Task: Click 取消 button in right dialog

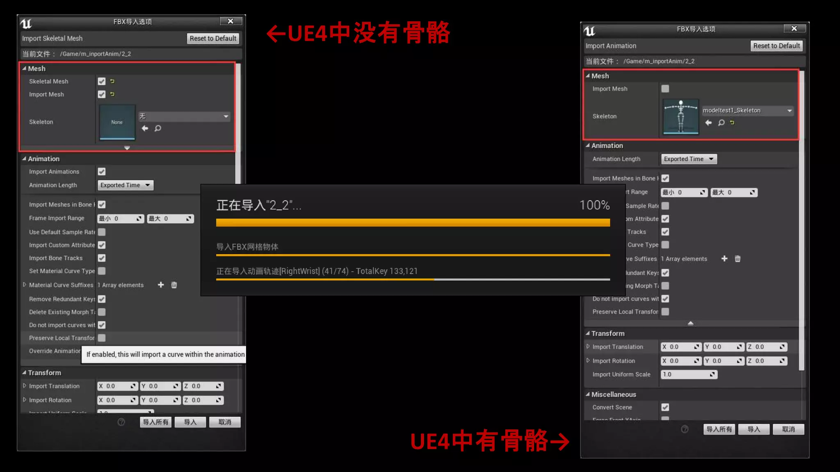Action: (788, 429)
